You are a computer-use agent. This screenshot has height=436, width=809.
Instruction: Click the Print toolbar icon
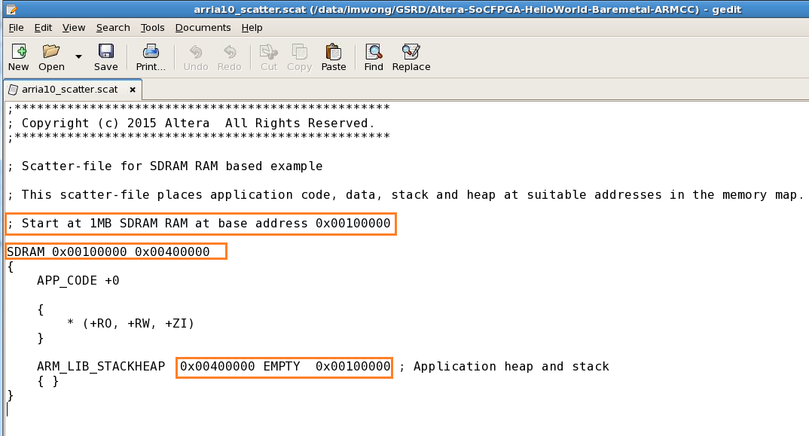151,52
